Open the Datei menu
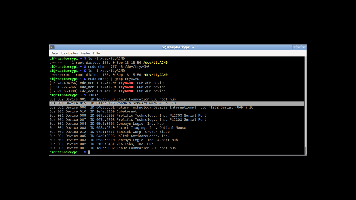This screenshot has width=356, height=200. tap(55, 53)
